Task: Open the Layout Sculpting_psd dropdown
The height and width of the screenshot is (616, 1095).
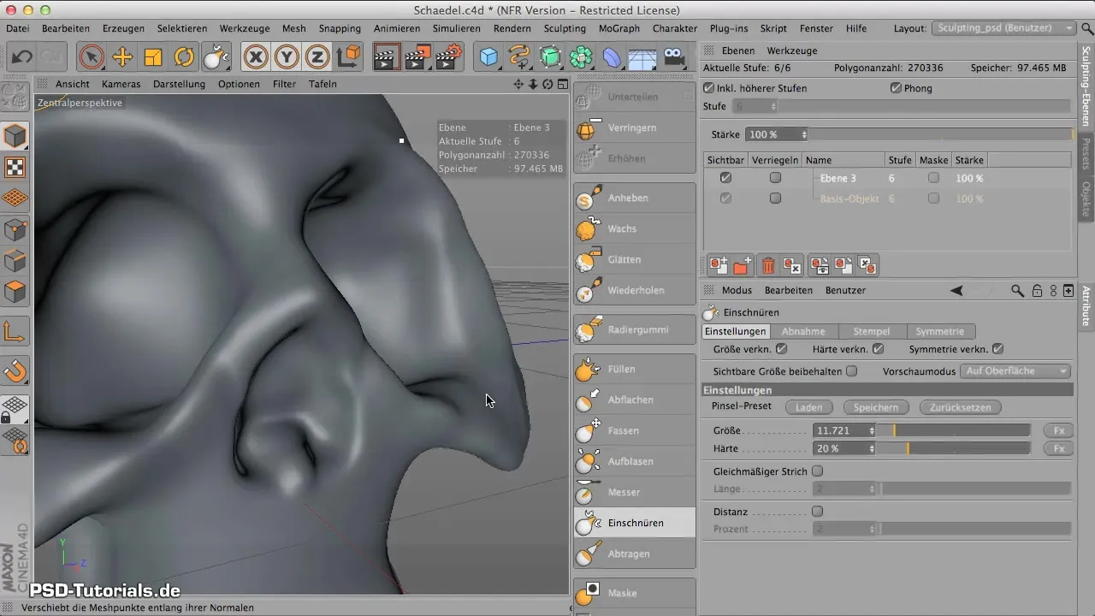Action: (1003, 28)
